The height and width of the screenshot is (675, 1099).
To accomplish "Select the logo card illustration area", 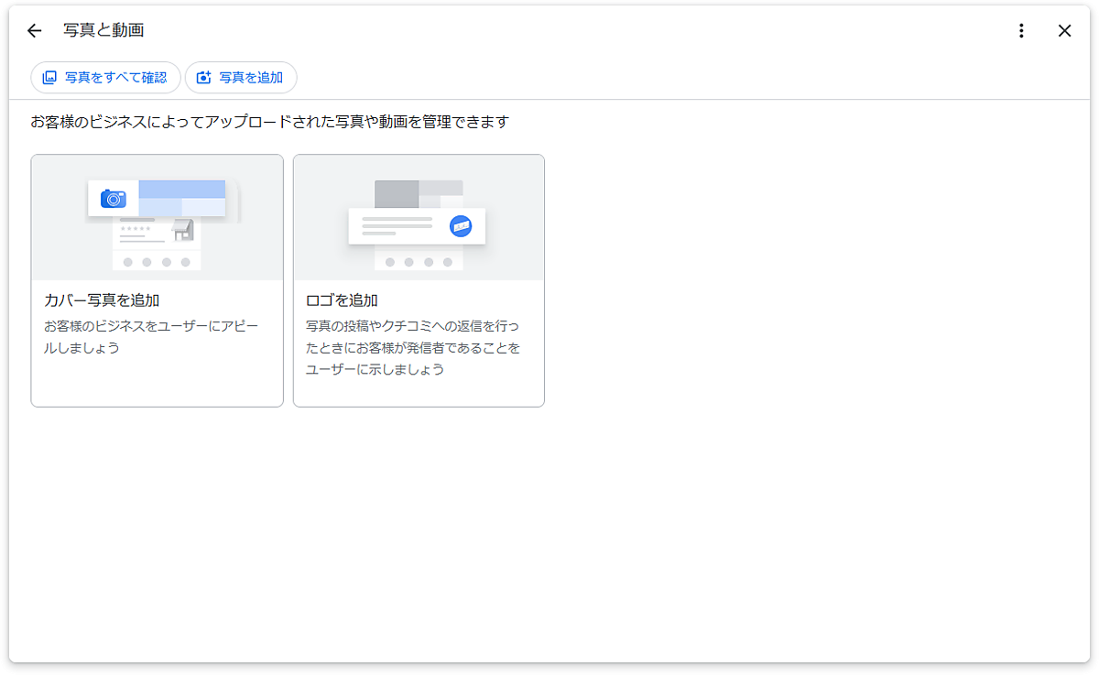I will coord(419,218).
